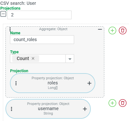Image resolution: width=129 pixels, height=121 pixels.
Task: Click inside the Type combo box
Action: [42, 59]
